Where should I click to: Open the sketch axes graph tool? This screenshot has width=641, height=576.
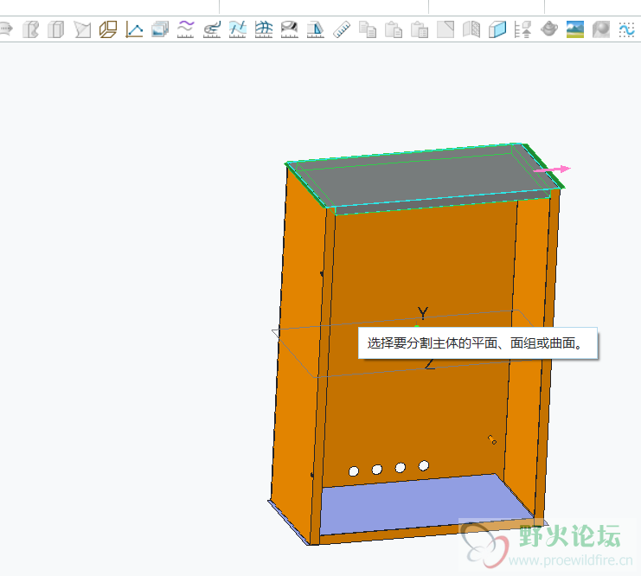point(134,29)
